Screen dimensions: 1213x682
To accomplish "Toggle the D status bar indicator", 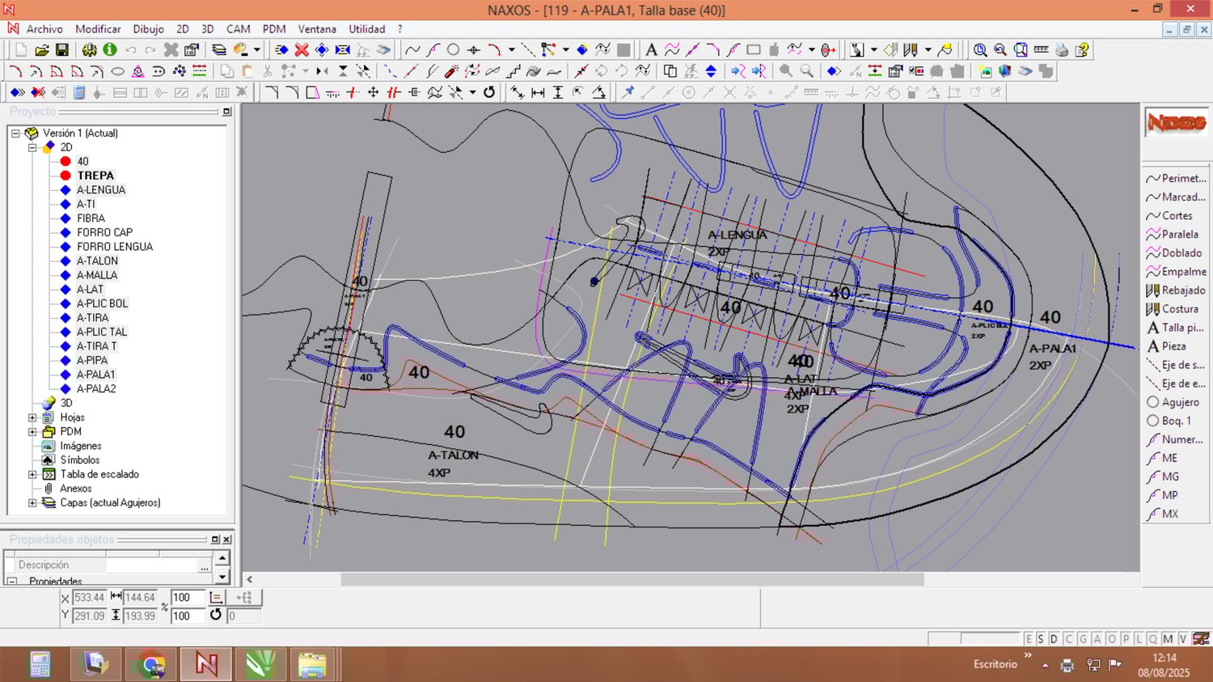I will [x=1054, y=639].
